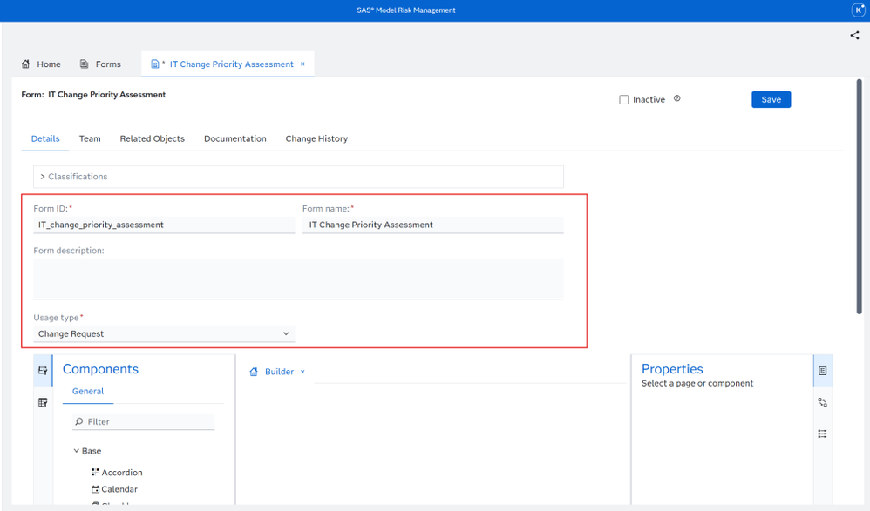Switch to the Team tab
Image resolution: width=870 pixels, height=511 pixels.
coord(90,138)
